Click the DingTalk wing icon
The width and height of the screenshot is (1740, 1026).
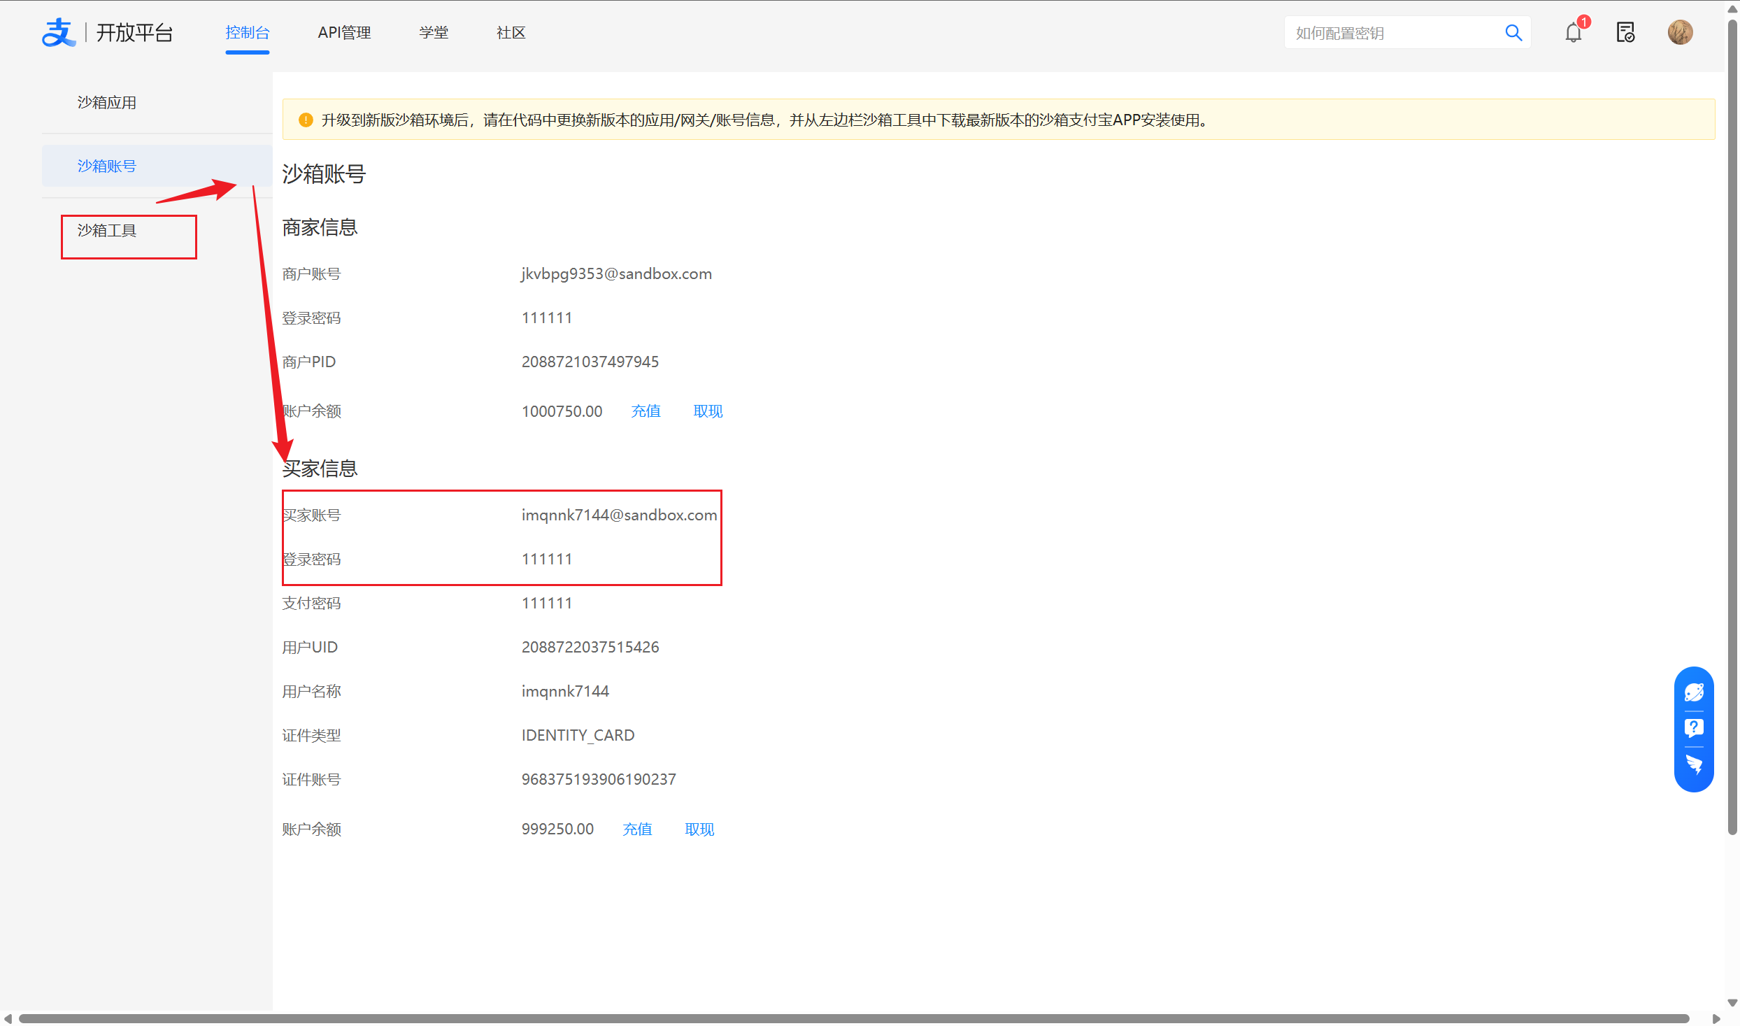(1694, 764)
